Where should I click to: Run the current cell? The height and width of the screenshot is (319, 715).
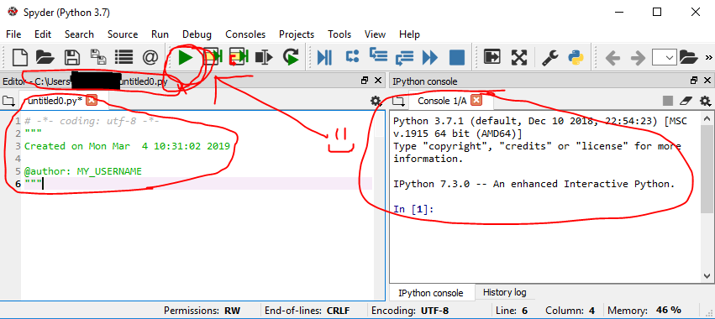tap(212, 57)
